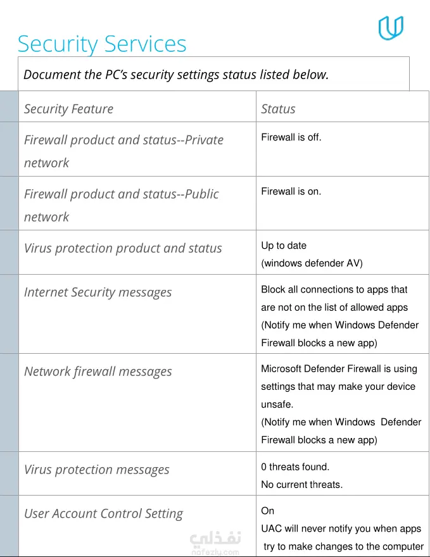Image resolution: width=430 pixels, height=557 pixels.
Task: Click the '(windows defender AV)' text
Action: [x=312, y=263]
